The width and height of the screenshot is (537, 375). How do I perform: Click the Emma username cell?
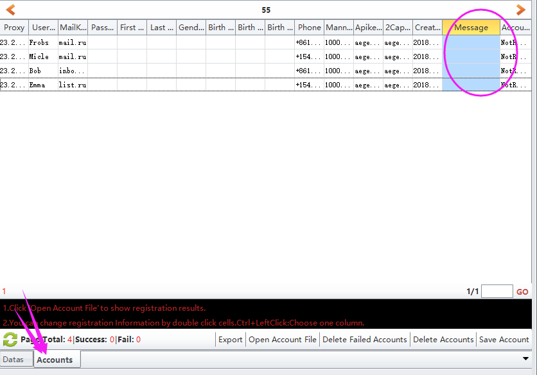pyautogui.click(x=42, y=85)
